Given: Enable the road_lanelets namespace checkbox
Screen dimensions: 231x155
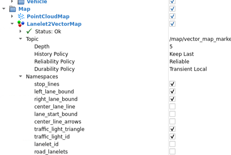Looking at the screenshot, I should [172, 152].
